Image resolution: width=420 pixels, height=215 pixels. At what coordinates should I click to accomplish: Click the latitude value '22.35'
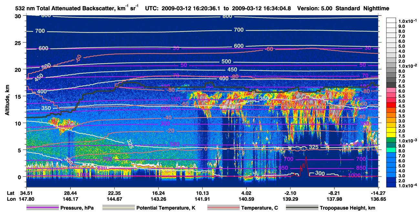(x=114, y=193)
